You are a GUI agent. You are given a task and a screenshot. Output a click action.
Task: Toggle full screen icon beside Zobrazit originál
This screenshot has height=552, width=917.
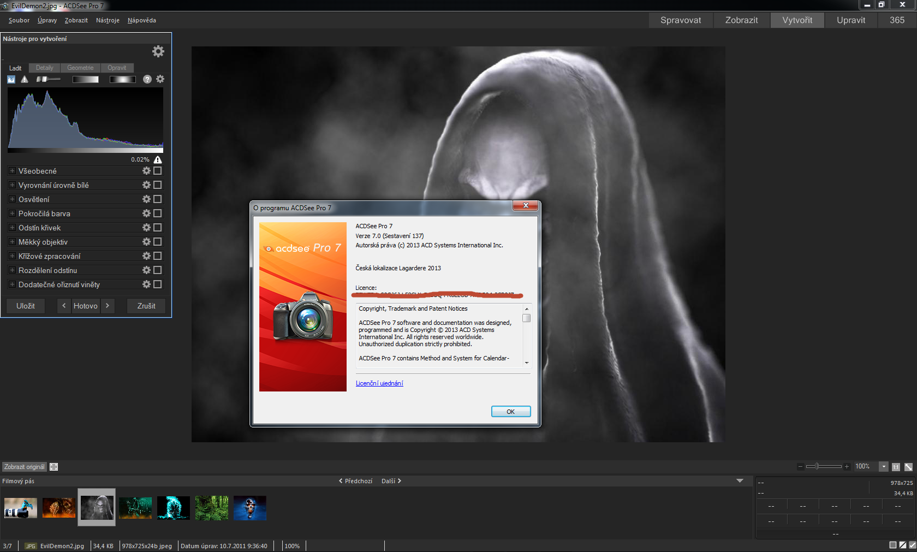pos(54,467)
